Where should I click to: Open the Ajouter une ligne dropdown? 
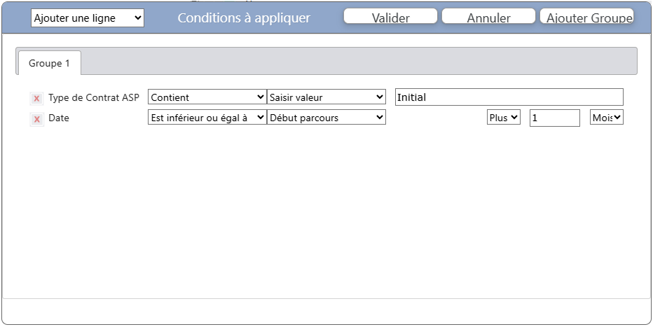point(88,18)
